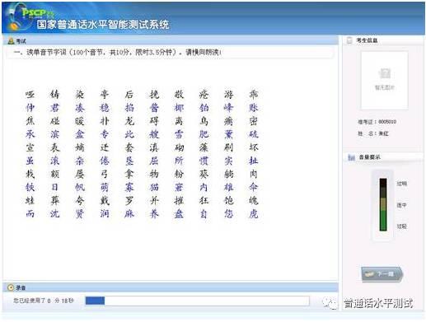This screenshot has width=426, height=322.
Task: Click the 国家普通话水平智能测试系统 title
Action: pos(103,24)
